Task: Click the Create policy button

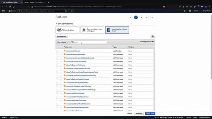Action: (x=62, y=36)
